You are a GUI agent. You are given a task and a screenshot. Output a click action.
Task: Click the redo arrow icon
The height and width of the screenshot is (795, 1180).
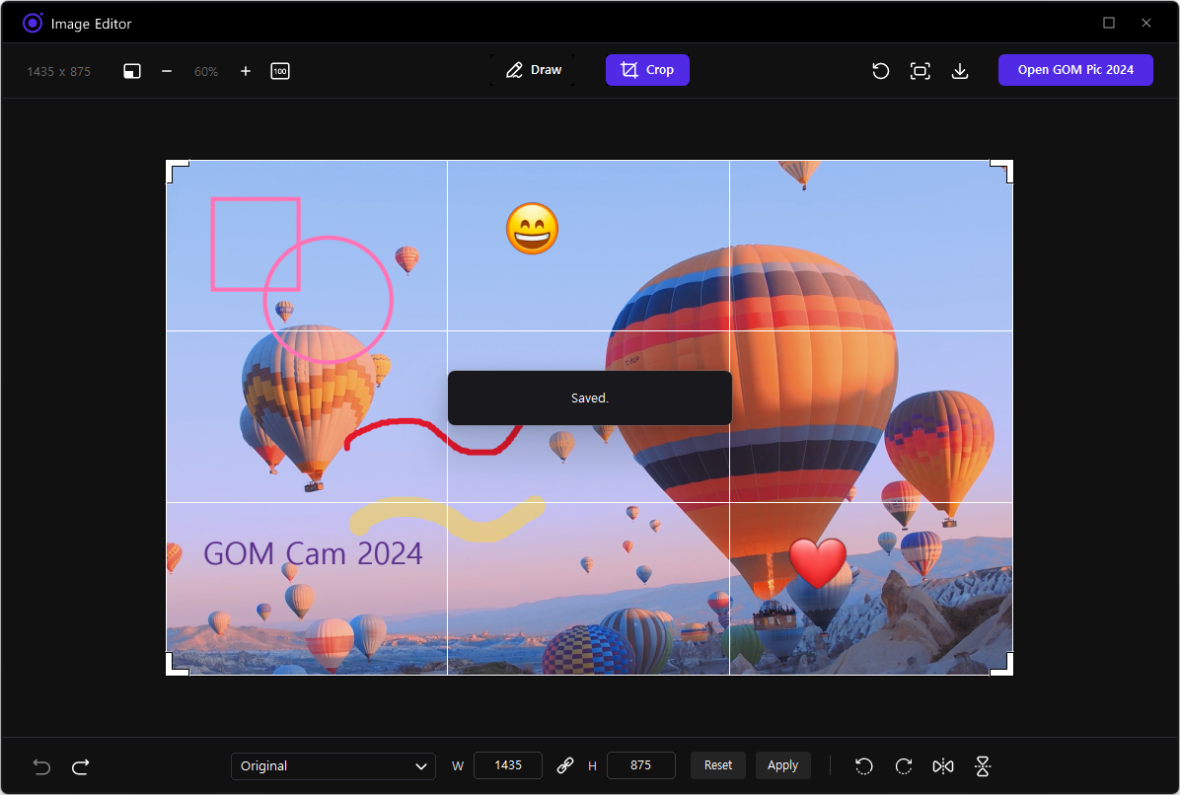click(81, 766)
